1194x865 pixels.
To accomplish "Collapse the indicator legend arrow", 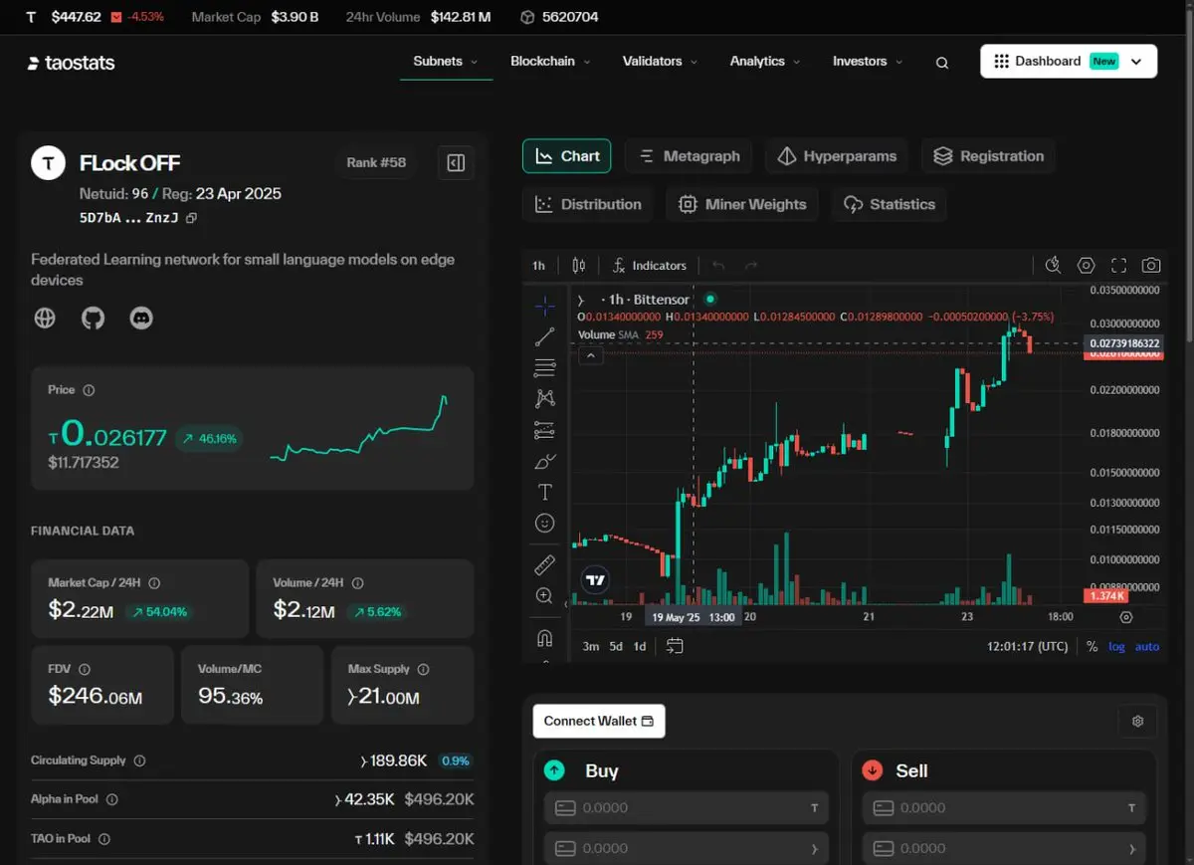I will (590, 355).
